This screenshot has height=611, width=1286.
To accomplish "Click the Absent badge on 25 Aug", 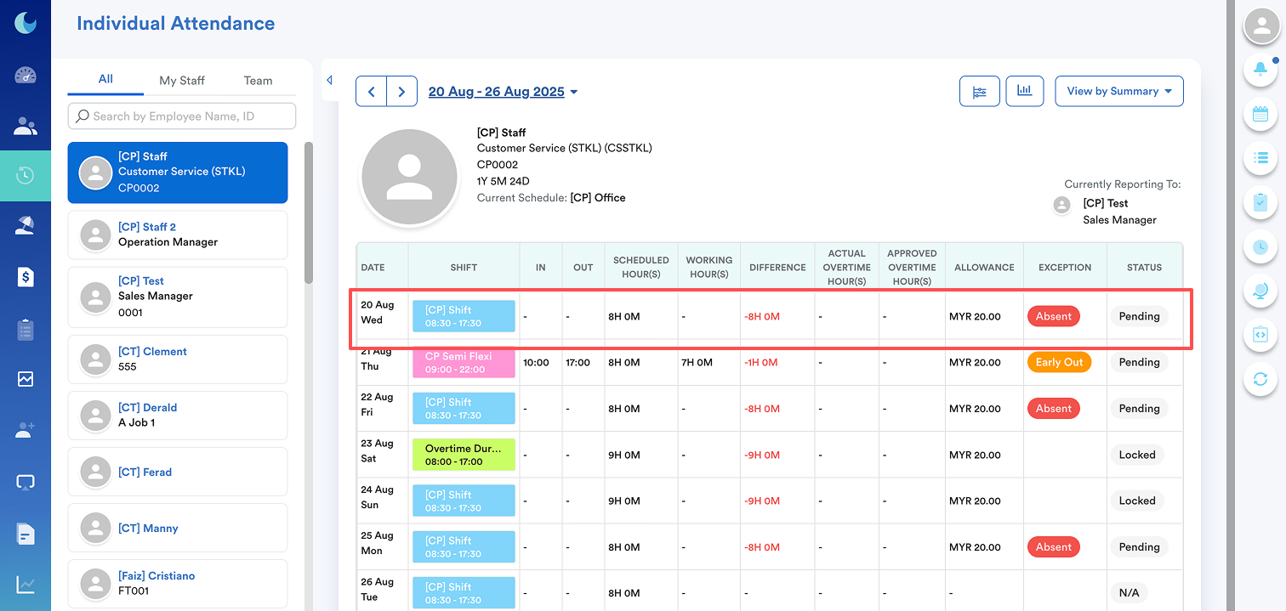I will [1053, 547].
